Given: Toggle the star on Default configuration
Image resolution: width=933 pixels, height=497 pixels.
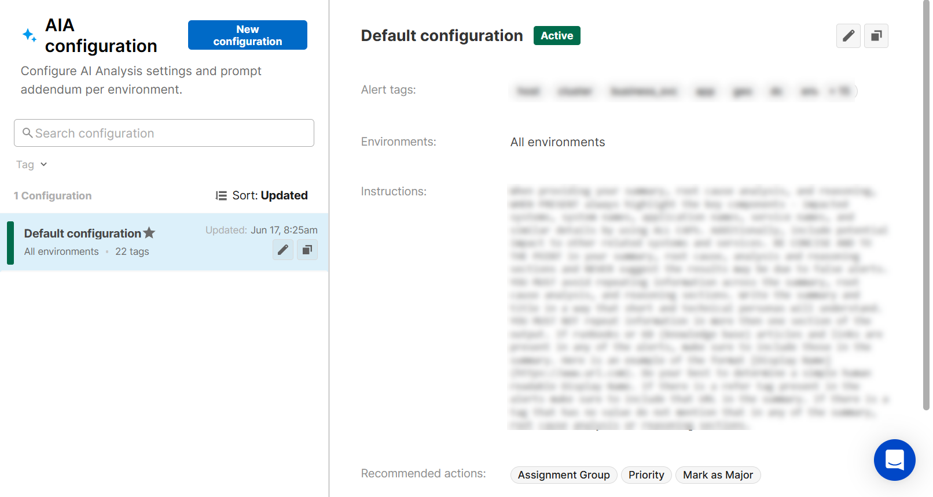Looking at the screenshot, I should click(149, 233).
